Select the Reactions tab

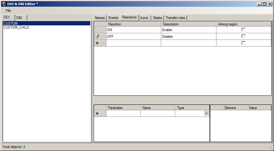(129, 17)
